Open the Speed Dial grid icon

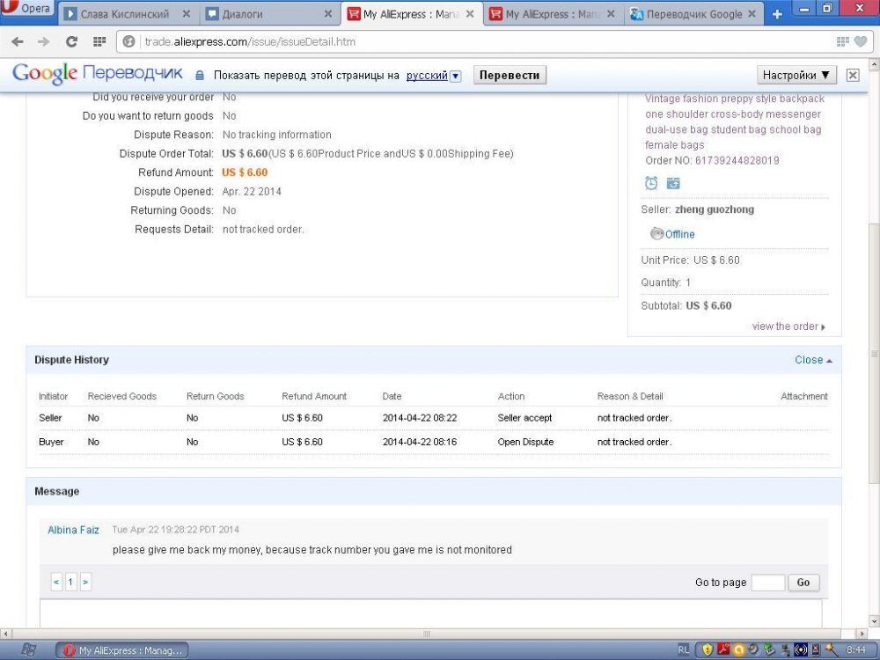click(x=99, y=41)
